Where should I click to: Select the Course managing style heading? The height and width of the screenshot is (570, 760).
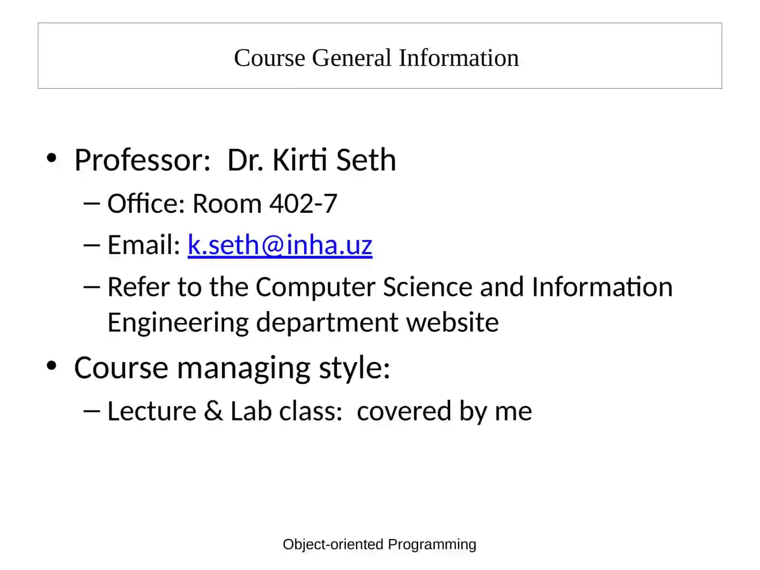(232, 368)
